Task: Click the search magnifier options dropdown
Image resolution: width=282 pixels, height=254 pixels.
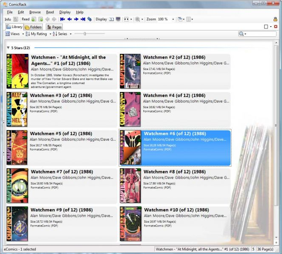Action: [x=243, y=34]
